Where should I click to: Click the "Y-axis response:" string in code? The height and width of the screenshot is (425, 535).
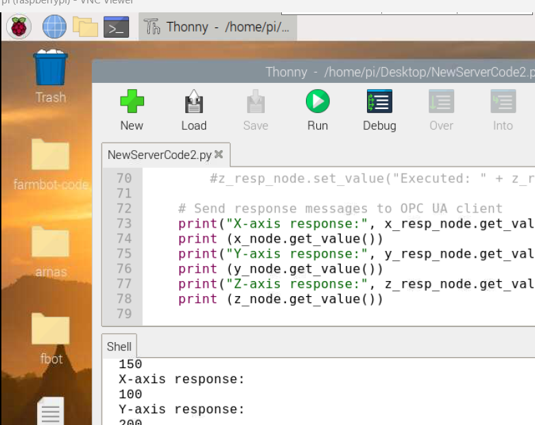[296, 254]
